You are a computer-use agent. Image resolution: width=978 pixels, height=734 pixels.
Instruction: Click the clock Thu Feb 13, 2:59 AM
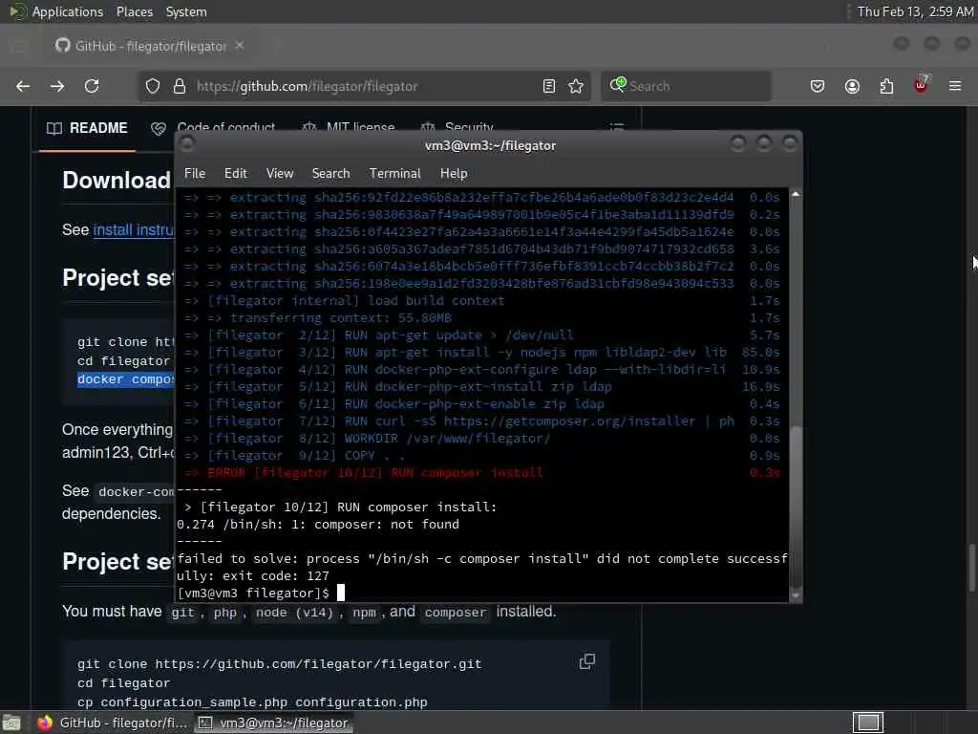pyautogui.click(x=914, y=11)
